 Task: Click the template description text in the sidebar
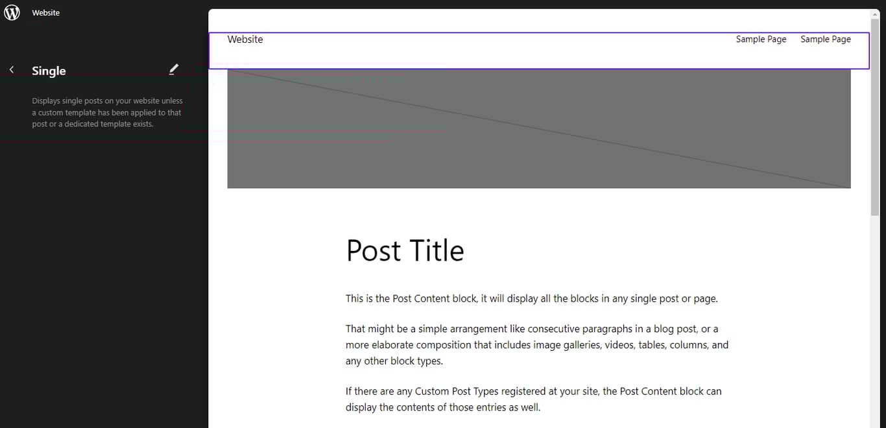[107, 112]
